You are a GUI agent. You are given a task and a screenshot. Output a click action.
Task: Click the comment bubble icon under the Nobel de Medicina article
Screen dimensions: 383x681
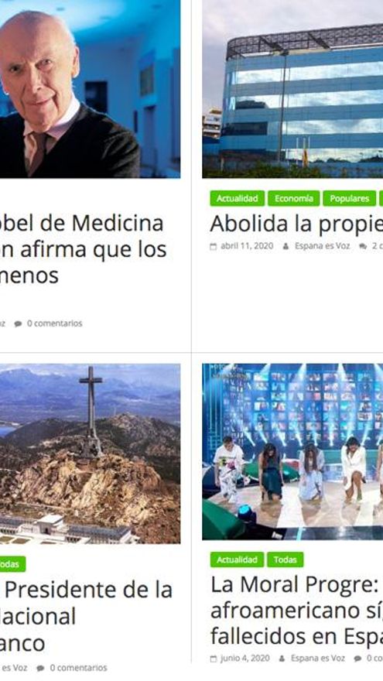[x=18, y=323]
